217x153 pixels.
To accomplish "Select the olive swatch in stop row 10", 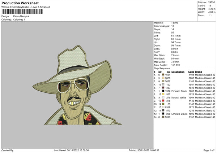I will coord(163,104).
